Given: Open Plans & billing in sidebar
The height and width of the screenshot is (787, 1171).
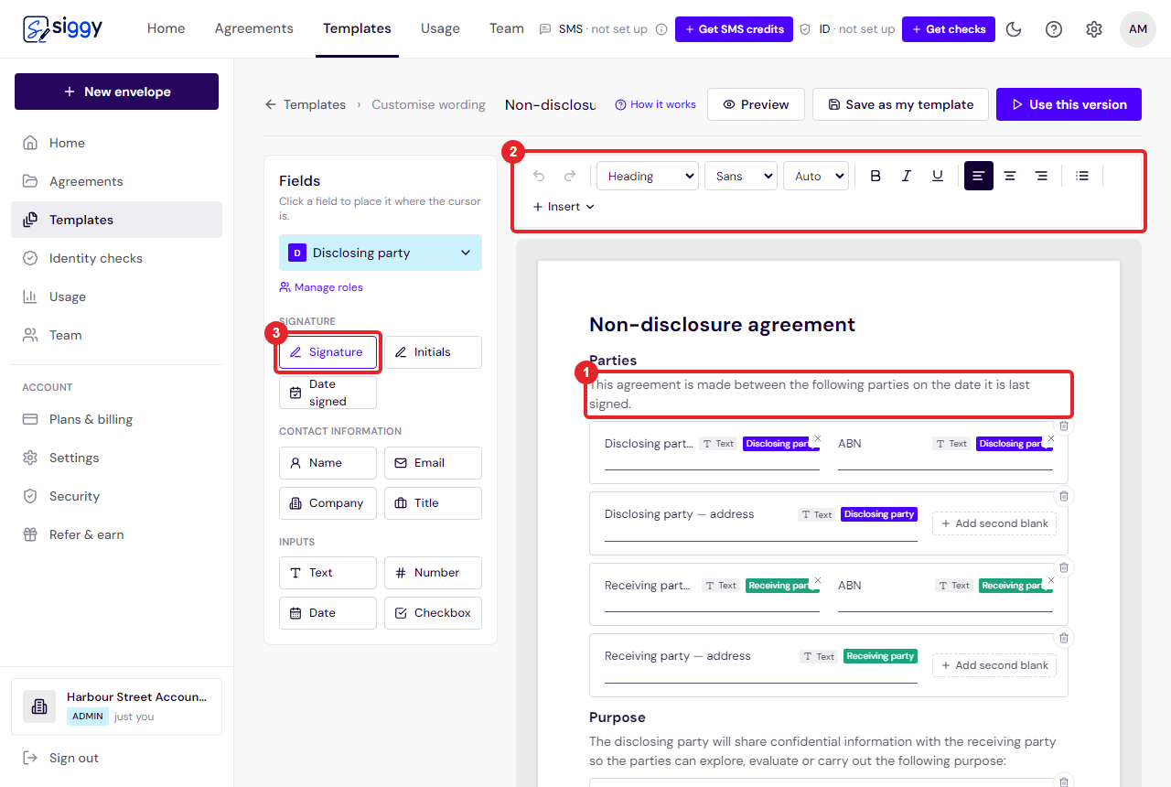Looking at the screenshot, I should (x=116, y=419).
